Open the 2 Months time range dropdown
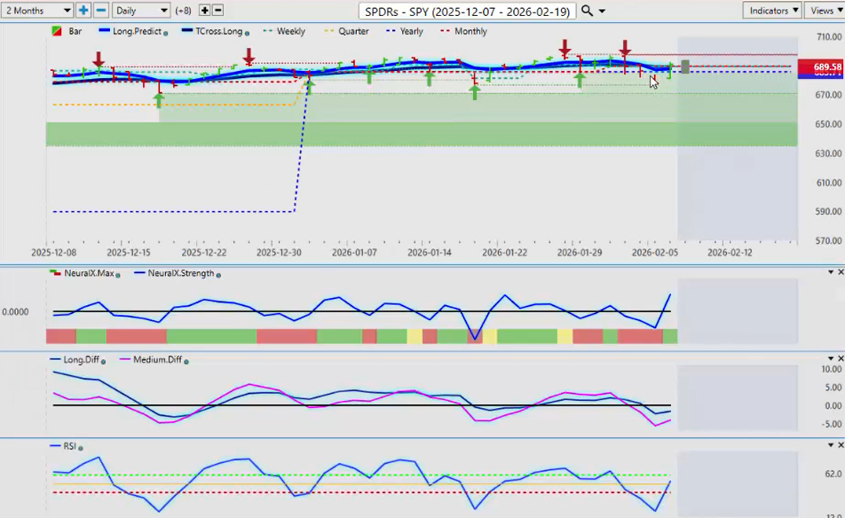 pyautogui.click(x=38, y=11)
